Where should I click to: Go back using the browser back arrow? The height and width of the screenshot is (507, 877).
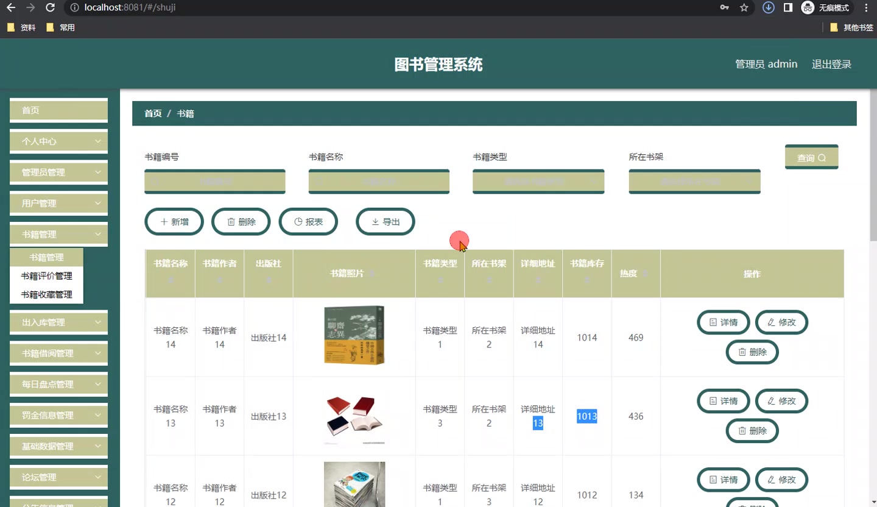pyautogui.click(x=10, y=8)
